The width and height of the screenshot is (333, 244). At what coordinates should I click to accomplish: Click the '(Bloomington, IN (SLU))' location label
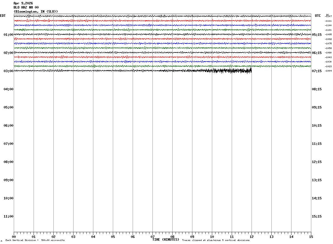[x=36, y=12]
